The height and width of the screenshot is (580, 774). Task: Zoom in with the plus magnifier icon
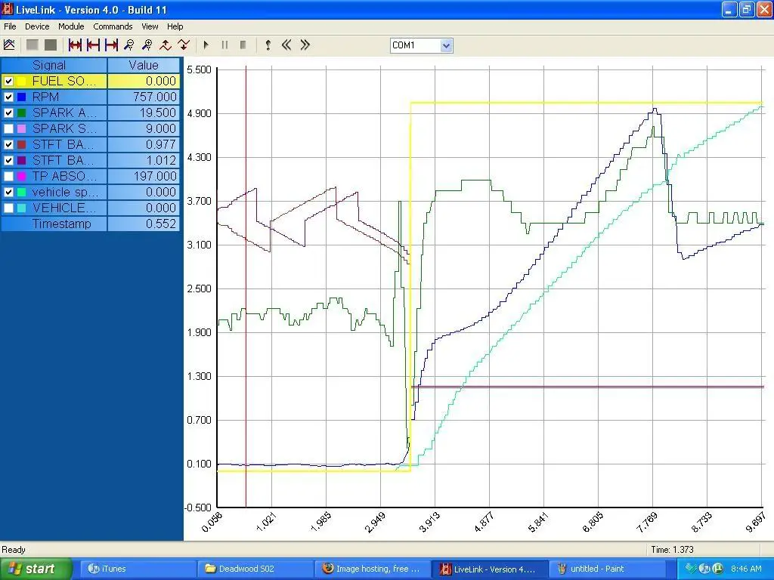tap(147, 45)
